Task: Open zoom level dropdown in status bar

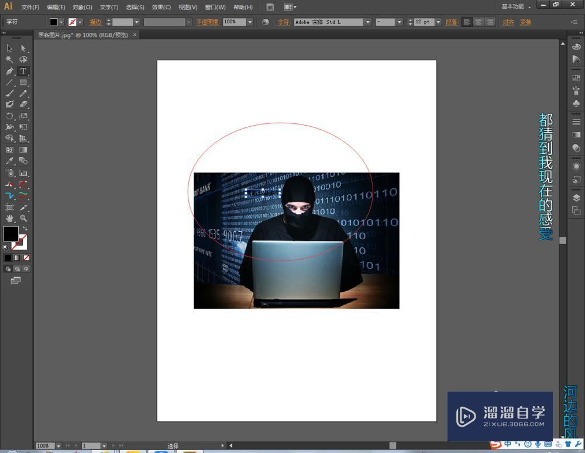Action: [58, 445]
